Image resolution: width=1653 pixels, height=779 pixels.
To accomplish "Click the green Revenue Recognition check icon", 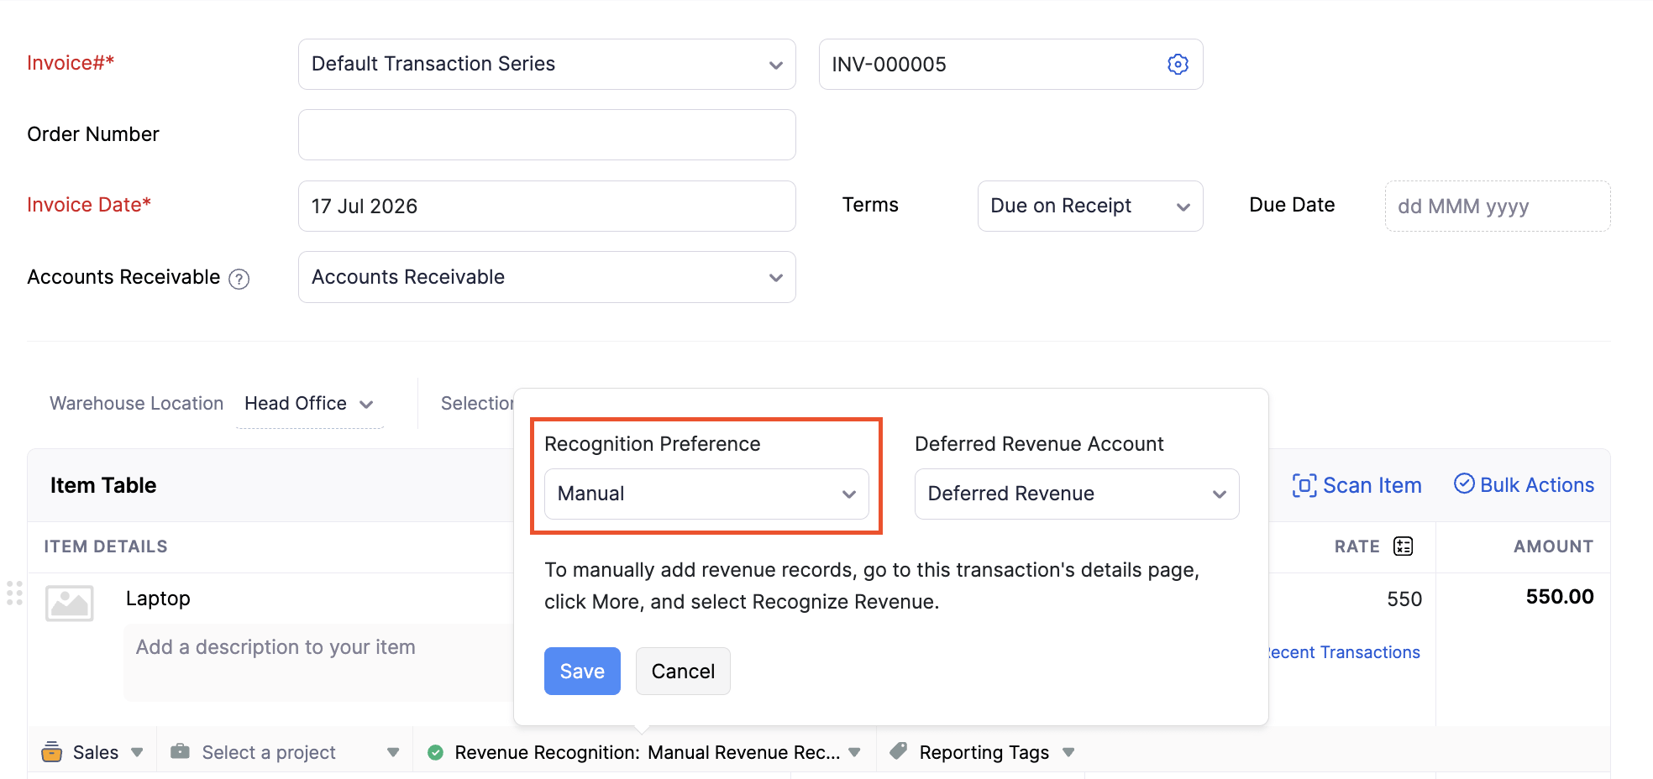I will 435,752.
